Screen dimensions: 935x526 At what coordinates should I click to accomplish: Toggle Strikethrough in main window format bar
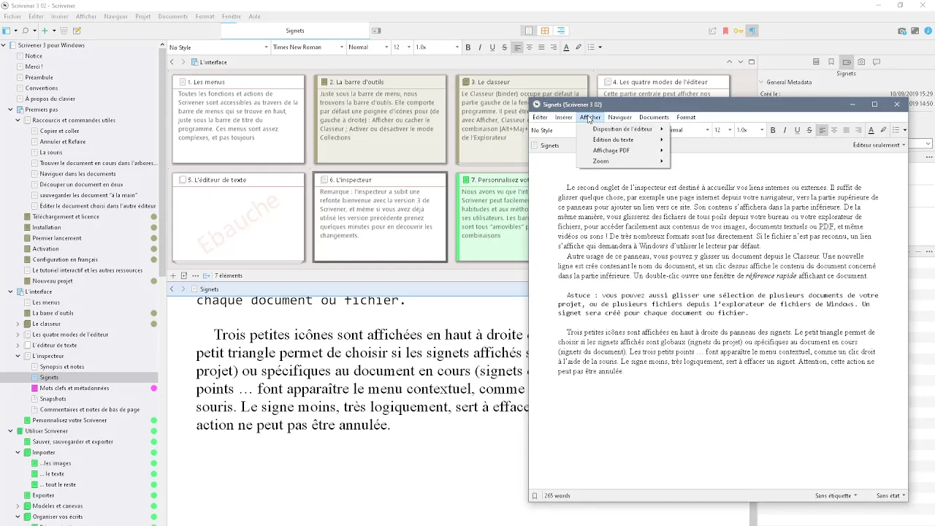[x=504, y=47]
